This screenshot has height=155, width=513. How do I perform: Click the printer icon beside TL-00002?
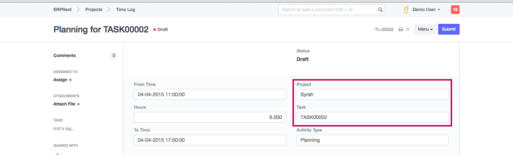click(x=400, y=29)
